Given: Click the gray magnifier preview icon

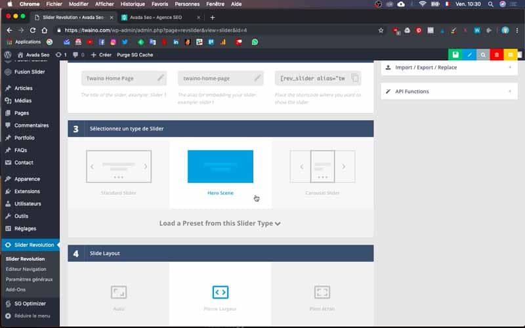Looking at the screenshot, I should (483, 54).
